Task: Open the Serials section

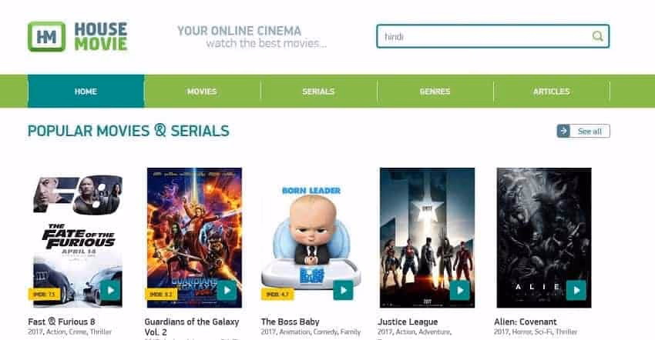Action: (x=319, y=92)
